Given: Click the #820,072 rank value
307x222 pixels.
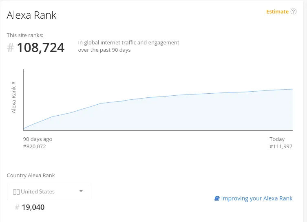Looking at the screenshot, I should [x=35, y=147].
